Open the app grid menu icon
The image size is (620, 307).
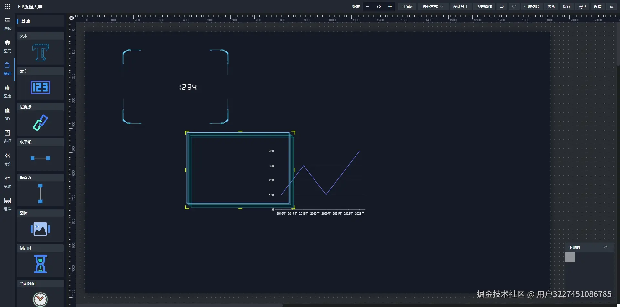point(7,6)
